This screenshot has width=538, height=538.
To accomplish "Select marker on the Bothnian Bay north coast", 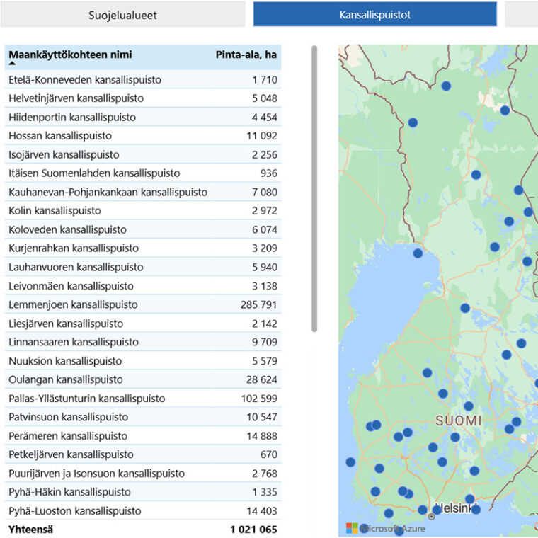I will pos(418,253).
